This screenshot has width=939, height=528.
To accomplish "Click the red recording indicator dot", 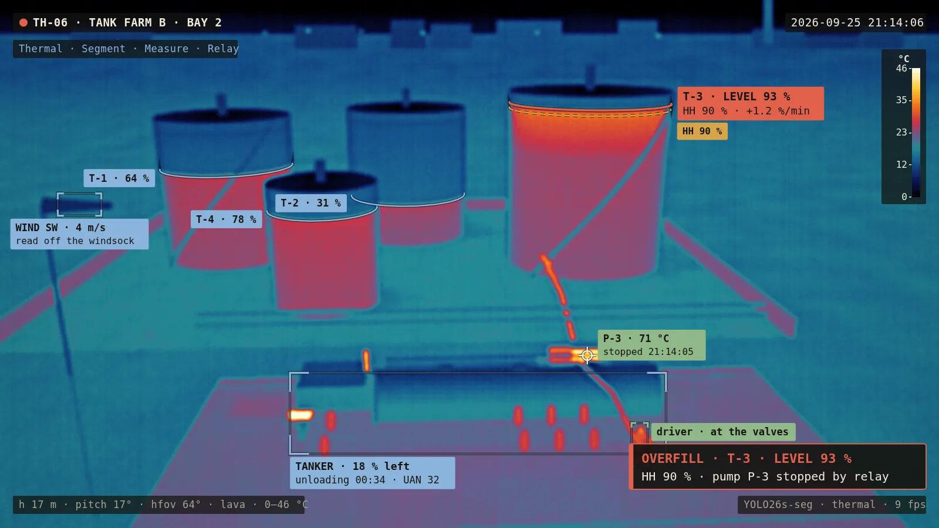I will coord(23,23).
